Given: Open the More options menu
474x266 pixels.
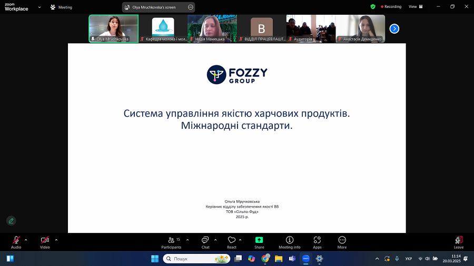Looking at the screenshot, I should pyautogui.click(x=342, y=242).
